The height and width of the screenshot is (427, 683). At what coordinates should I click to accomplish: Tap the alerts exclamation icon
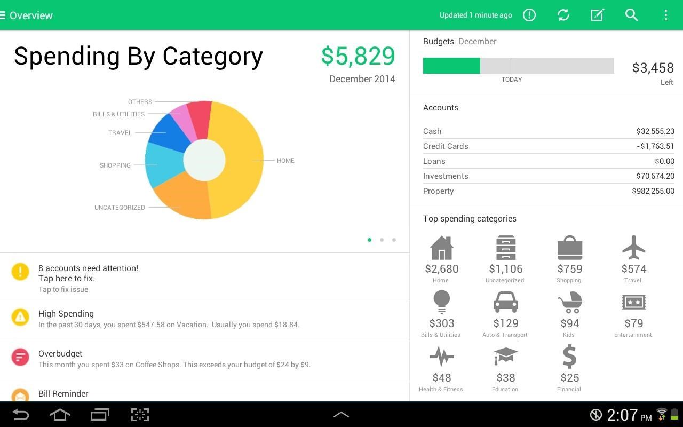point(529,15)
